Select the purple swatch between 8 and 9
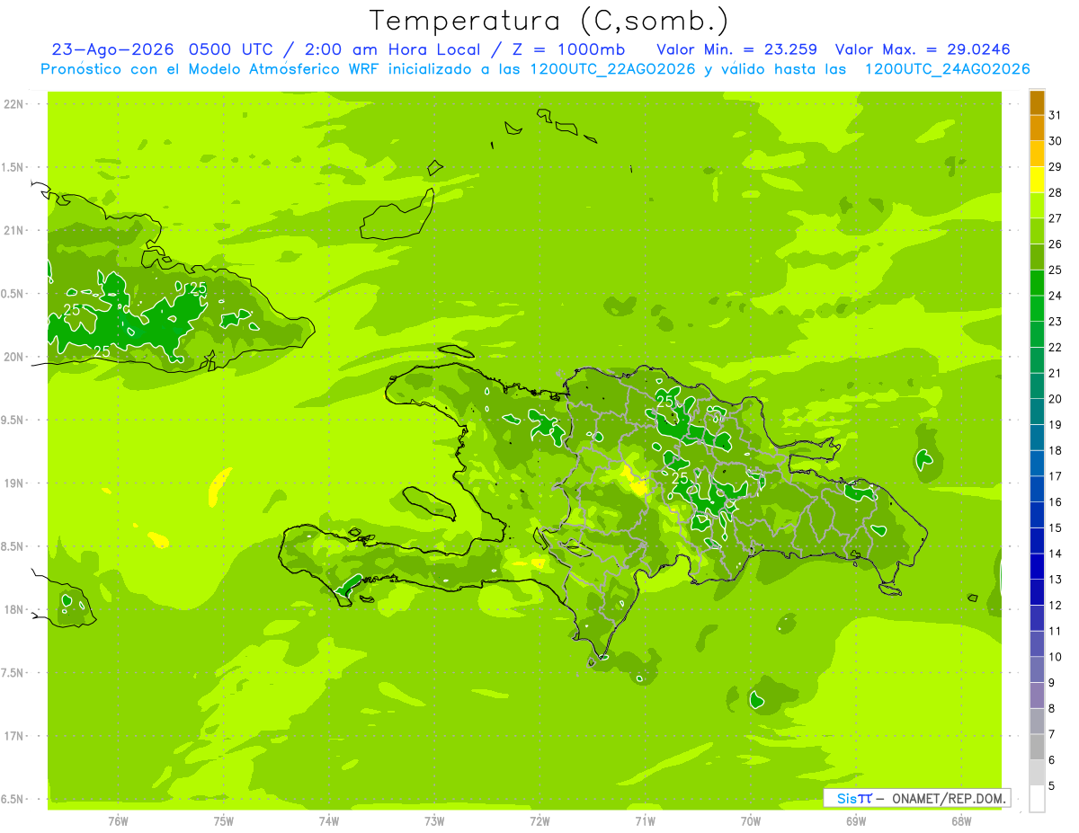Viewport: 1079px width, 833px height. point(1037,696)
